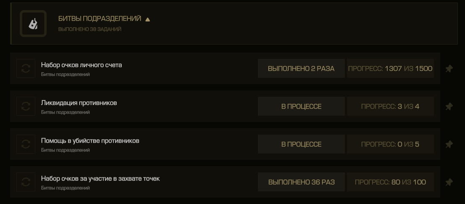Pin the Набор очков за захвате точек task

pos(449,182)
